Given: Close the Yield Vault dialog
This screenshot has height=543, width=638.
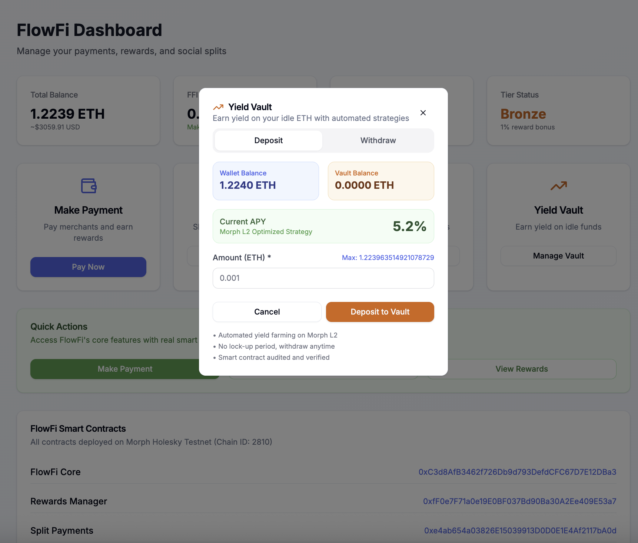Looking at the screenshot, I should (423, 113).
